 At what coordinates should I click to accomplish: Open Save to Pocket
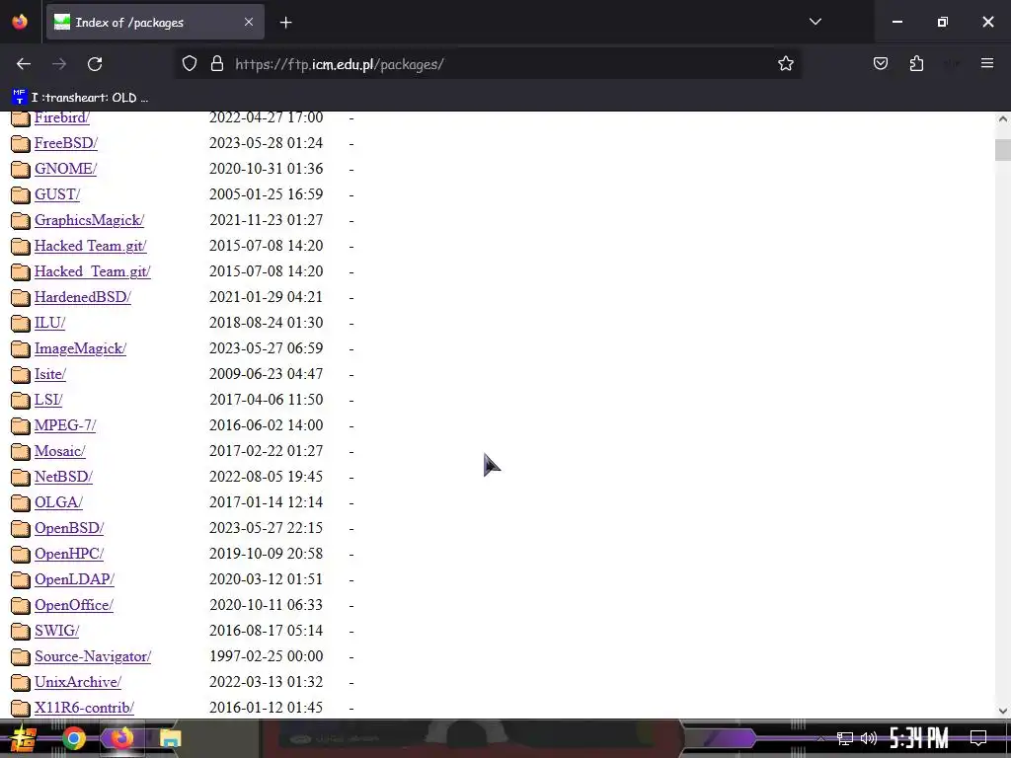(880, 64)
